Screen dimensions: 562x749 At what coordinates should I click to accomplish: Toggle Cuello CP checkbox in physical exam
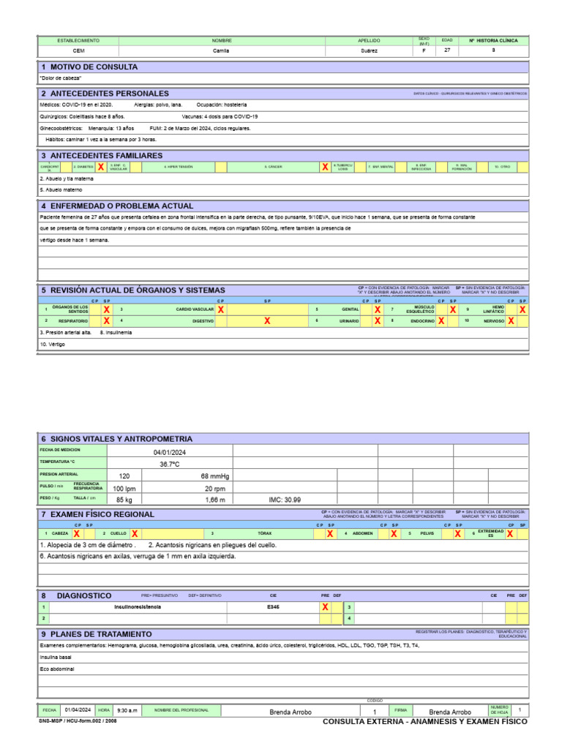(x=135, y=533)
